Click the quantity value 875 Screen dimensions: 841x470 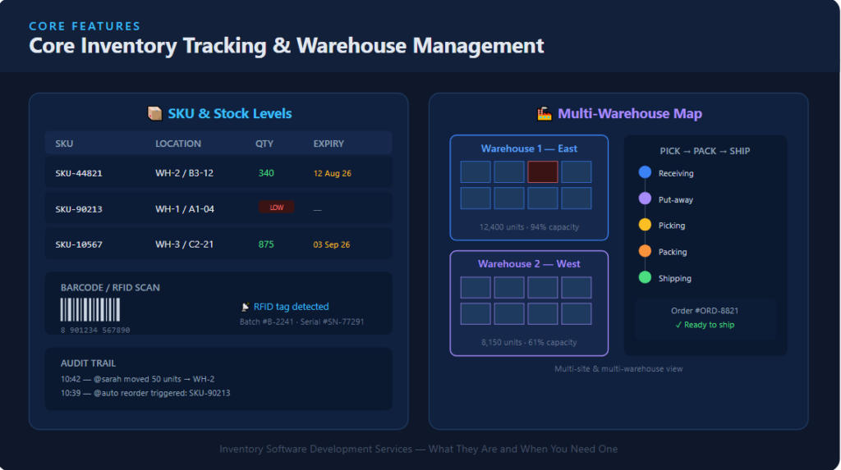pos(266,244)
